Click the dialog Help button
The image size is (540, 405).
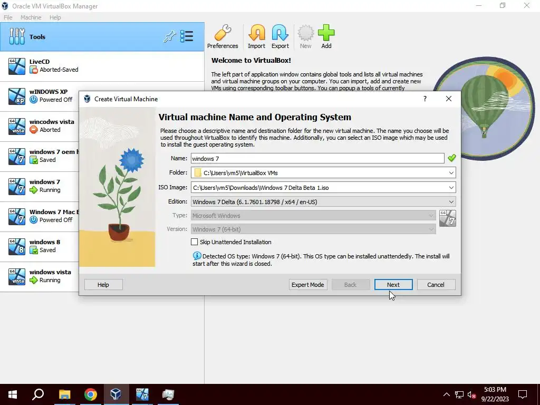tap(103, 285)
